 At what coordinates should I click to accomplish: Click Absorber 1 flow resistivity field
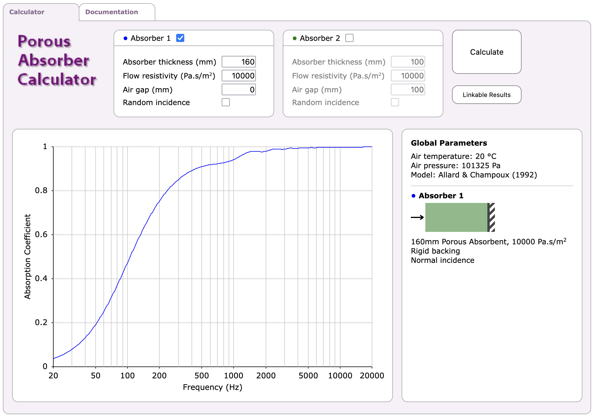click(239, 76)
